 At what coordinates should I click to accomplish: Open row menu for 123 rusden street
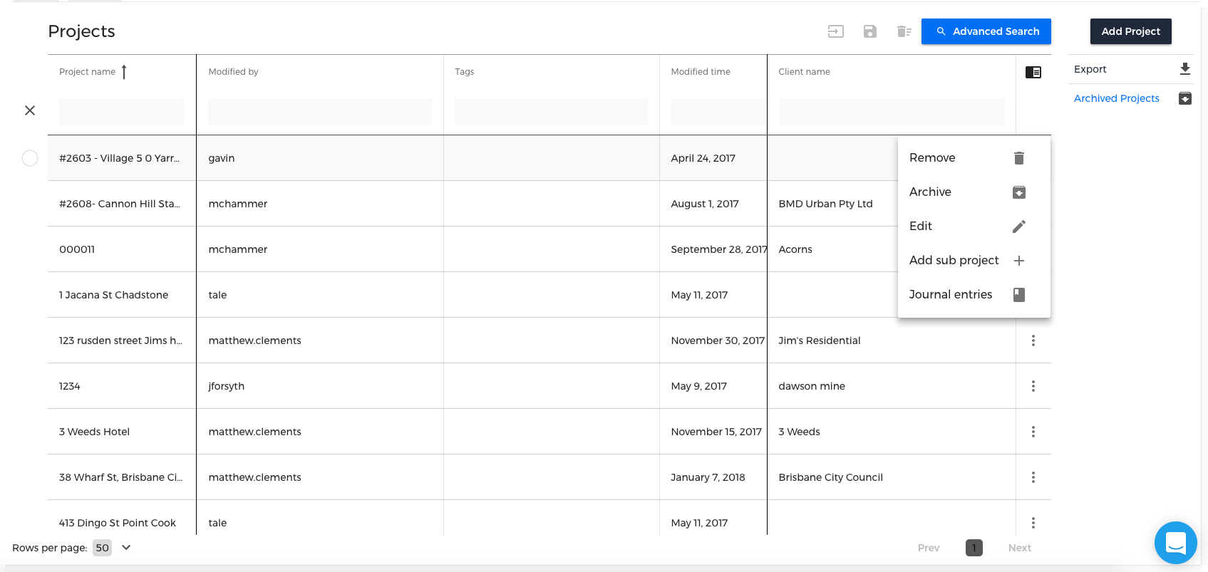(1033, 340)
